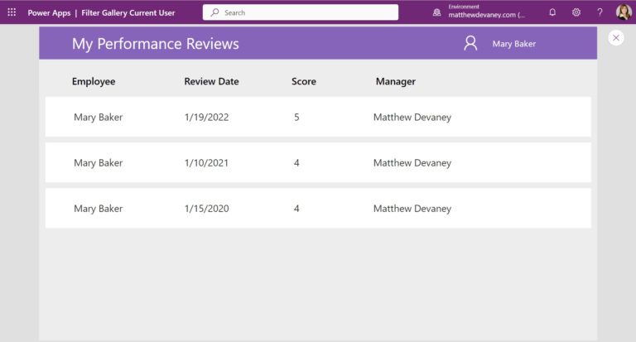Click the notifications bell icon

coord(552,12)
